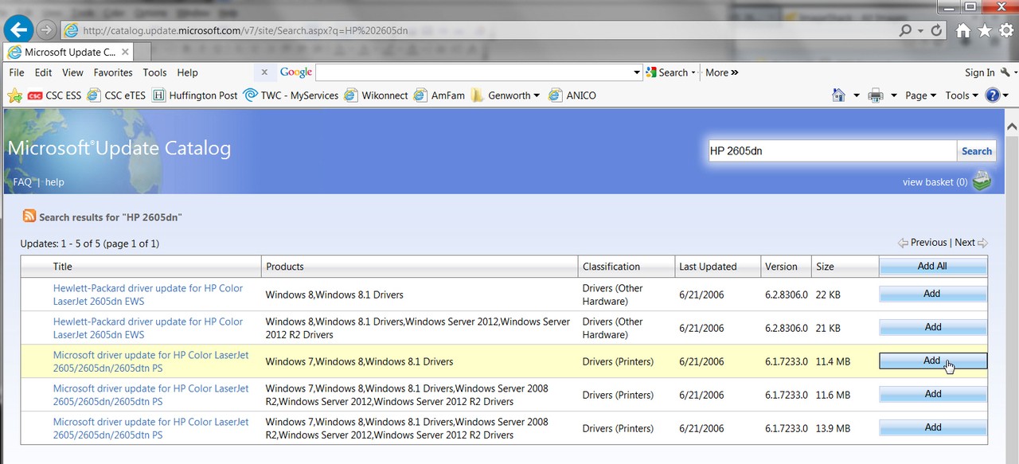Click the printer icon in command bar
The image size is (1019, 464).
(x=876, y=95)
